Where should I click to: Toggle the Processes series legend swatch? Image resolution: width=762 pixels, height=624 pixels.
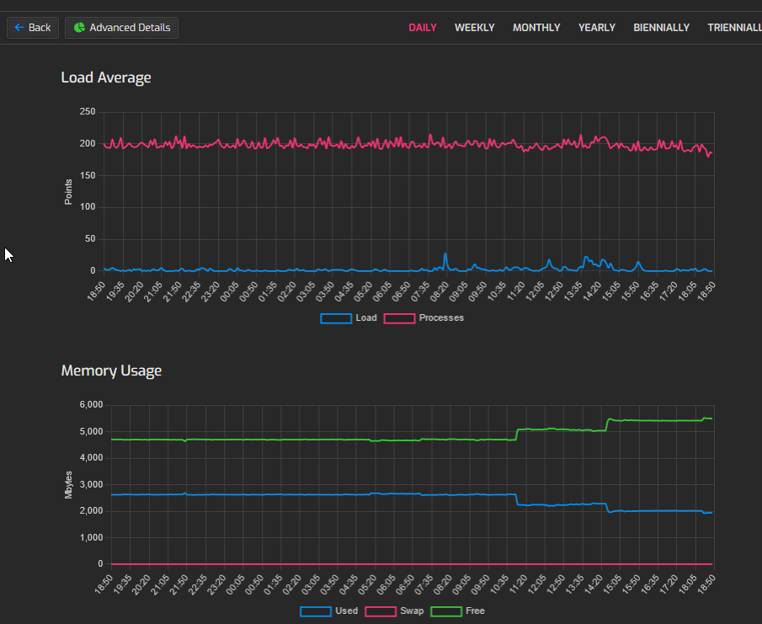pyautogui.click(x=399, y=318)
